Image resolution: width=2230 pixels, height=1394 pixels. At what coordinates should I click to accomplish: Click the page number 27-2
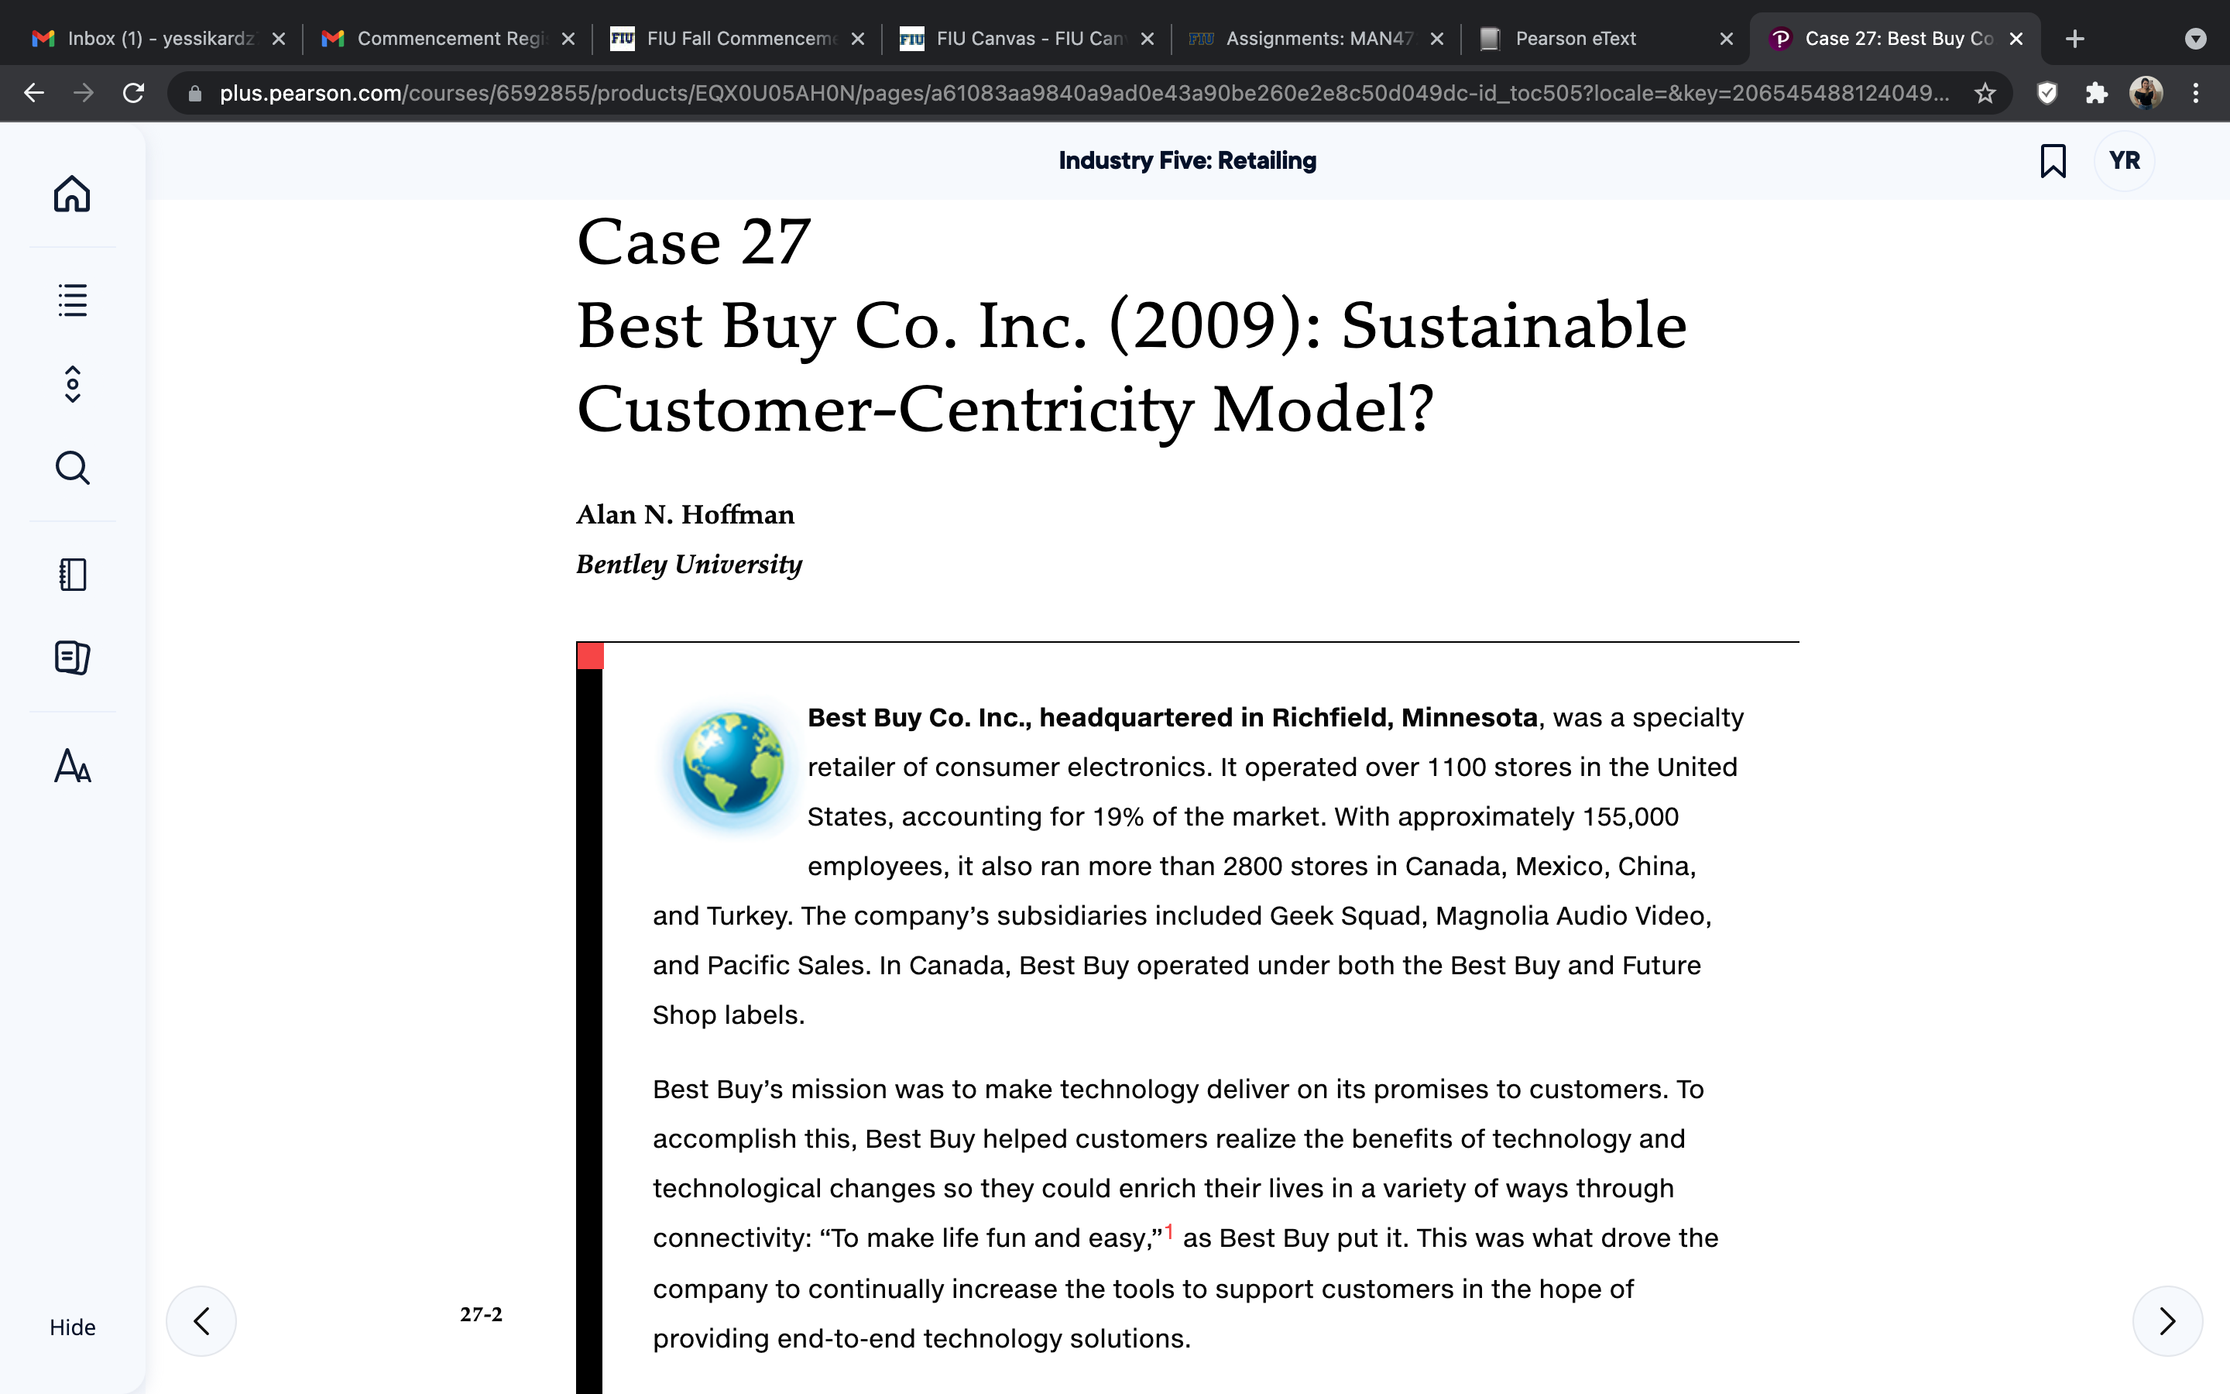point(481,1313)
